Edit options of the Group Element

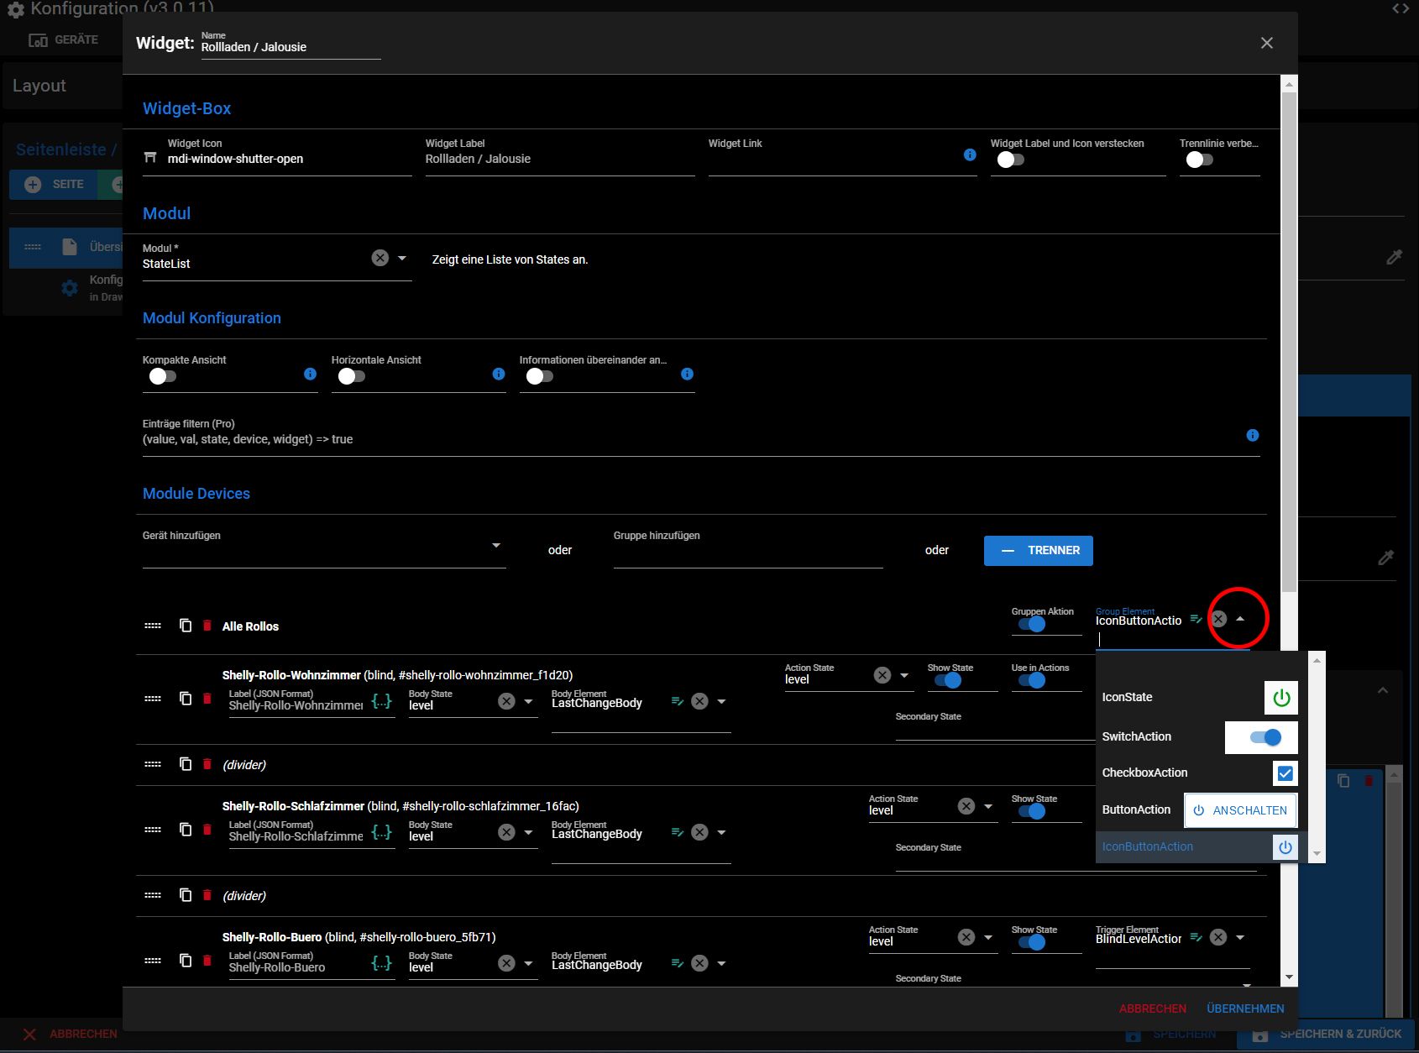1196,619
